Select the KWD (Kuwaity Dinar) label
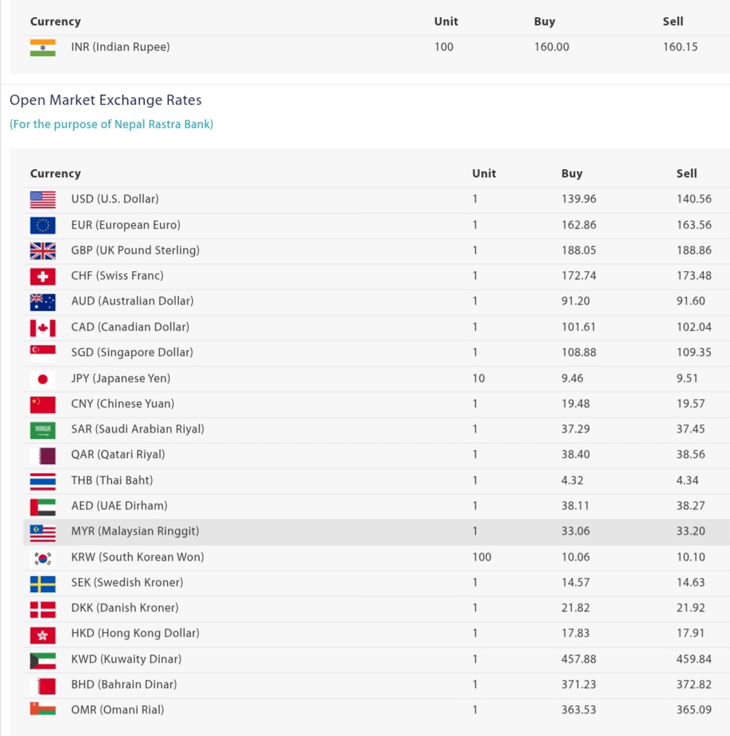The width and height of the screenshot is (730, 736). pos(126,659)
